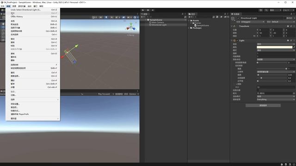Select Directional Light in Hierarchy

[x=159, y=25]
